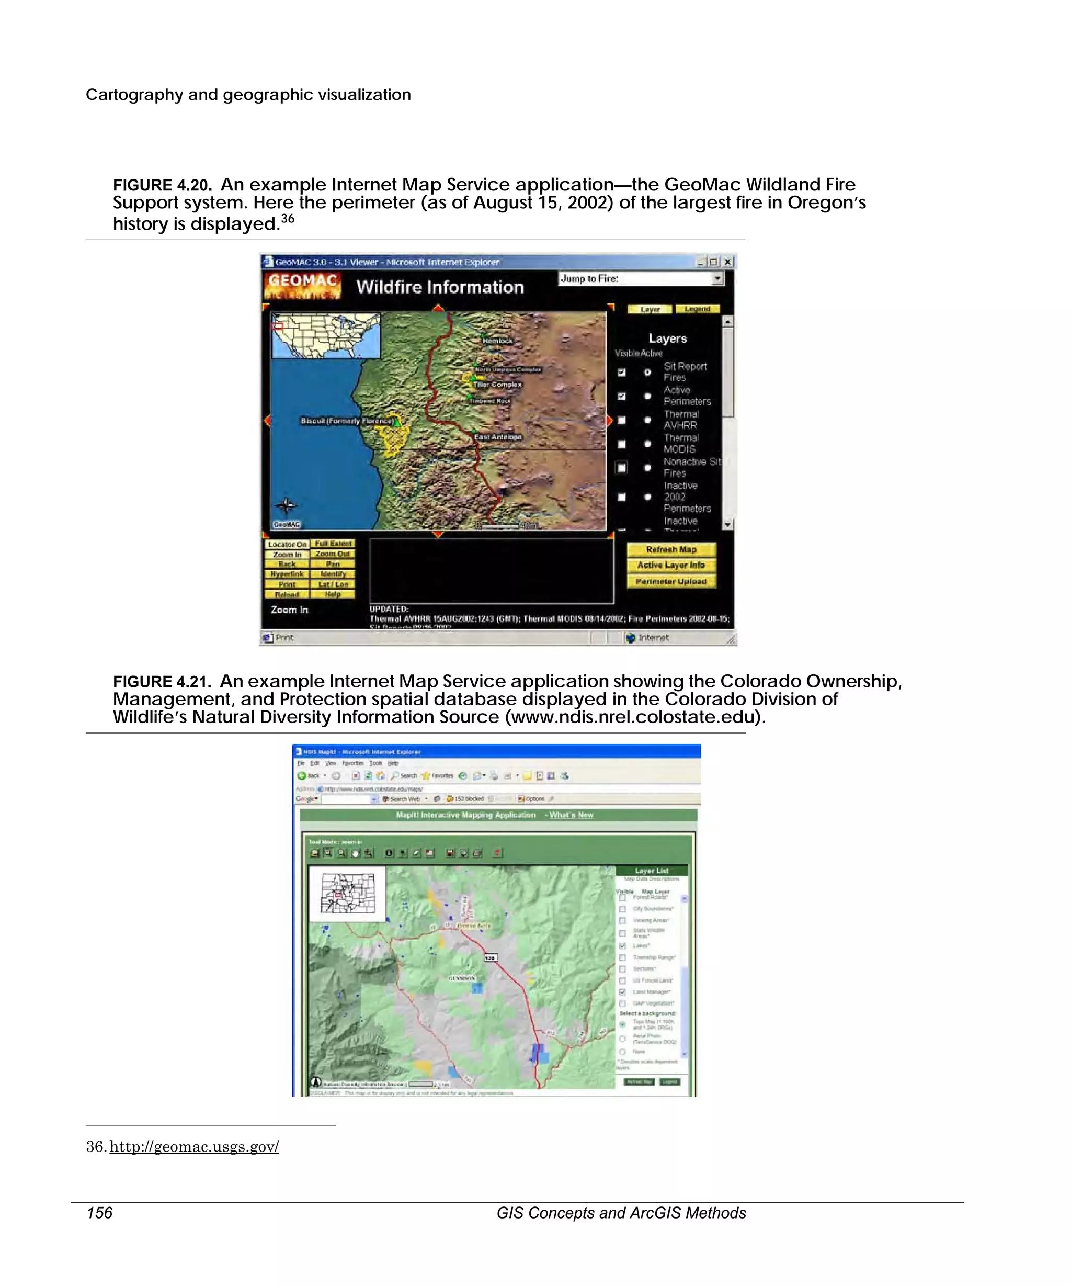Click the GEOMAC flame logo
The width and height of the screenshot is (1071, 1286).
(302, 286)
